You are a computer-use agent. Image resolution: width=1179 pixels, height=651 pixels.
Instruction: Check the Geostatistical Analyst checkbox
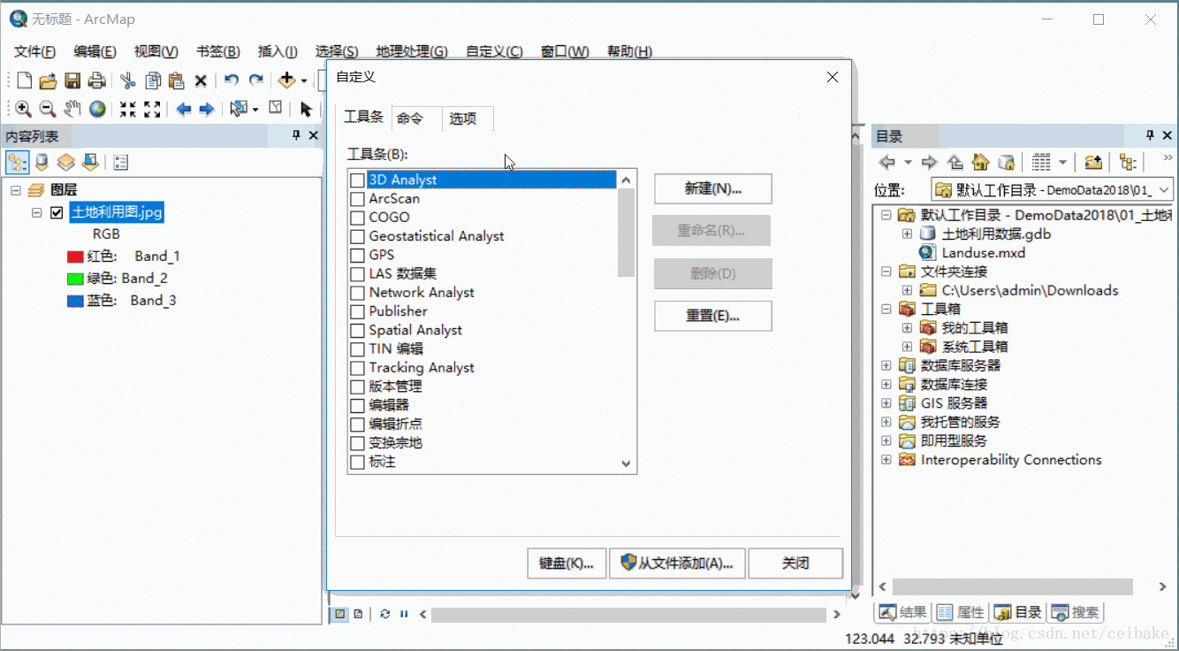click(x=357, y=237)
